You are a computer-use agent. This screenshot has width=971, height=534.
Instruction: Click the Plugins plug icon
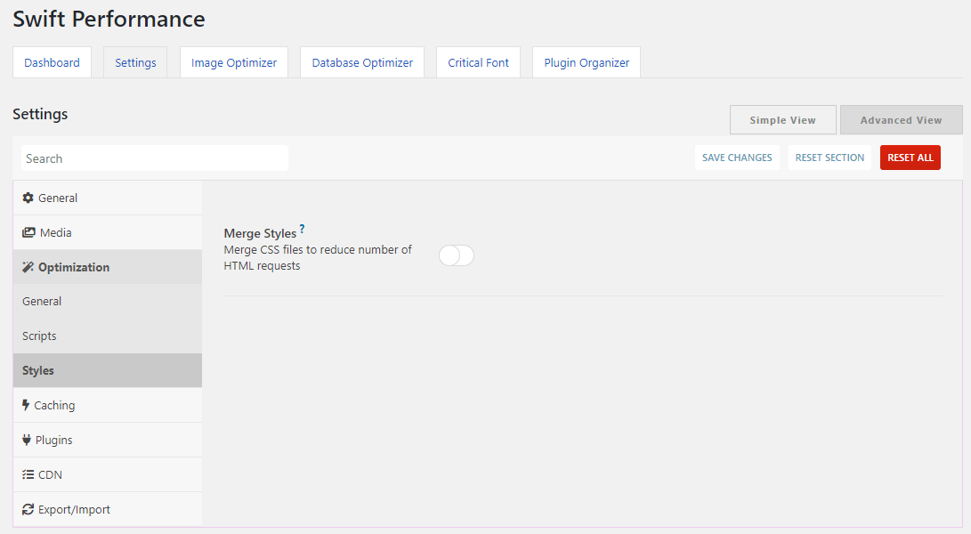[x=27, y=440]
